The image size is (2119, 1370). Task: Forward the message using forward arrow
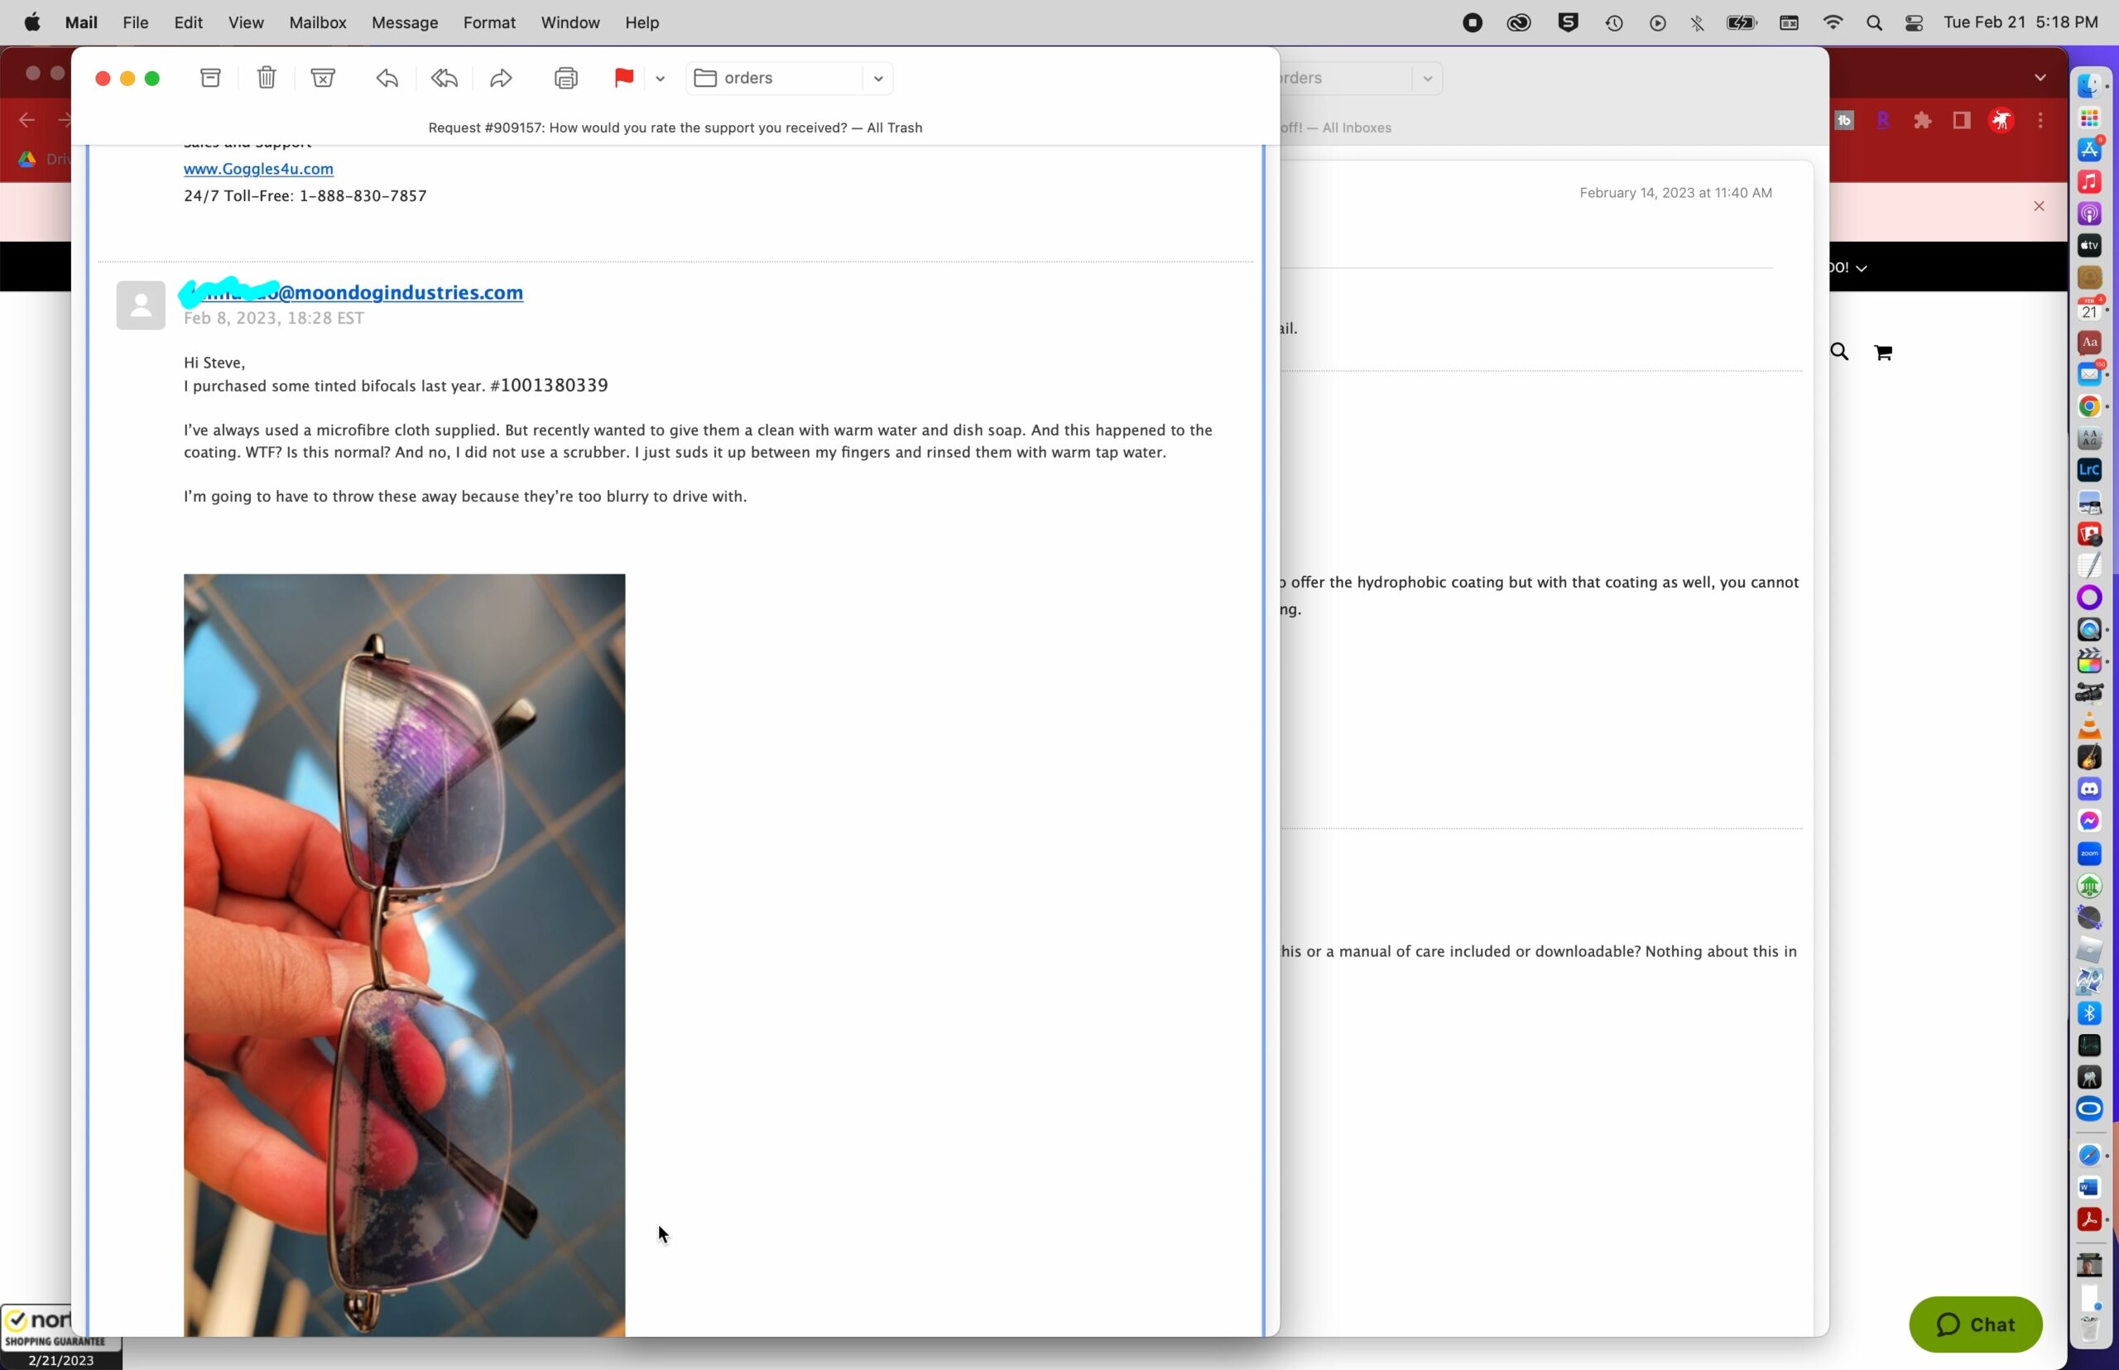pyautogui.click(x=501, y=79)
